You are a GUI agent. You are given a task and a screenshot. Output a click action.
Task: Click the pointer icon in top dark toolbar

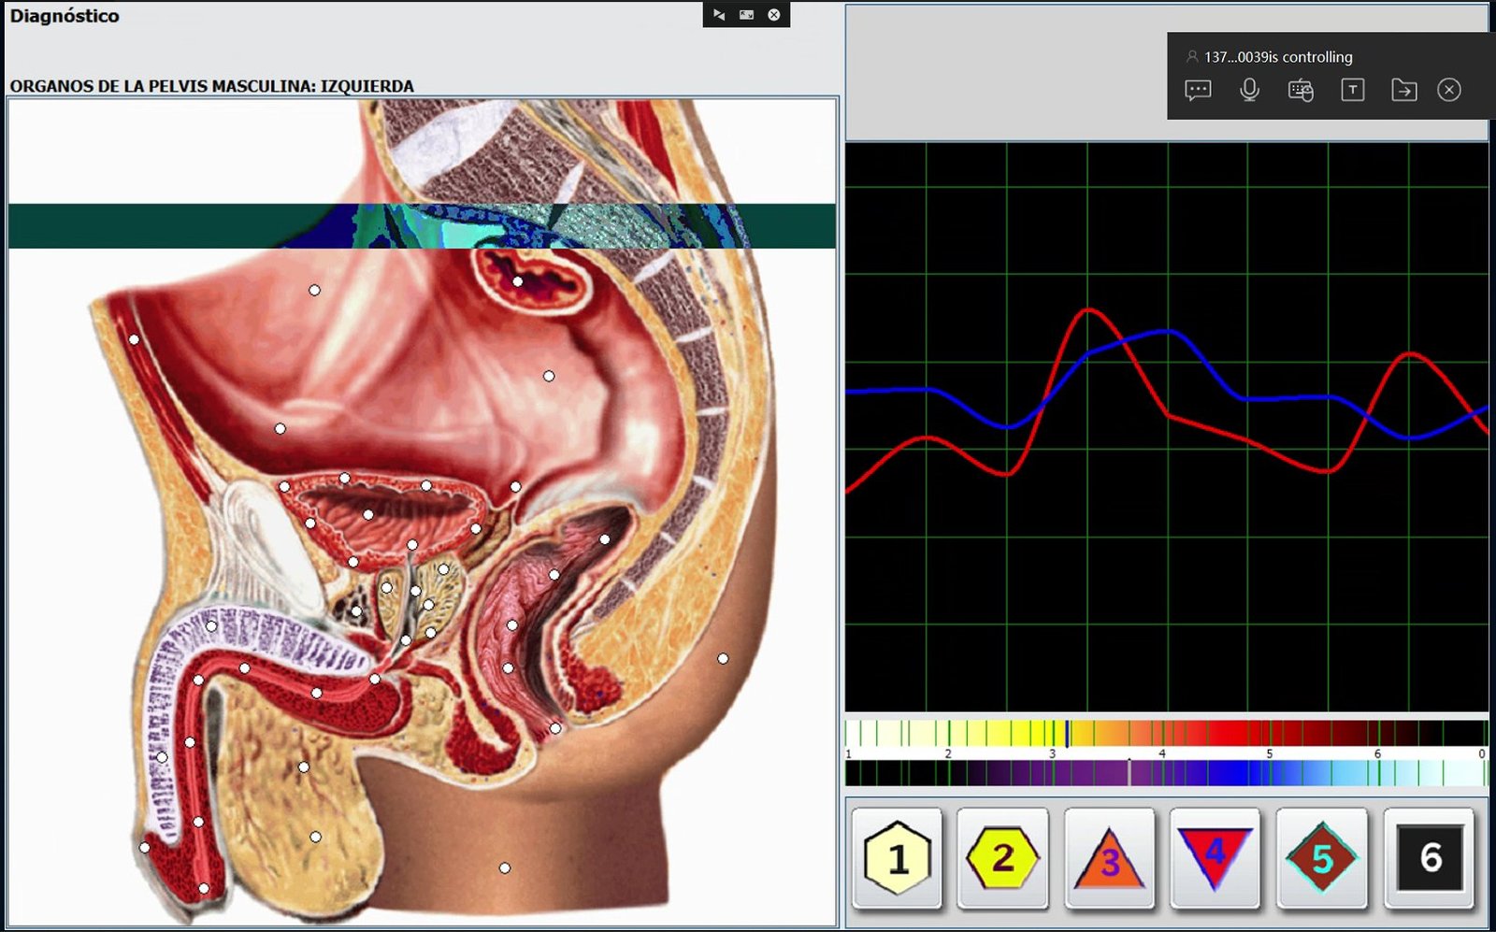tap(719, 15)
